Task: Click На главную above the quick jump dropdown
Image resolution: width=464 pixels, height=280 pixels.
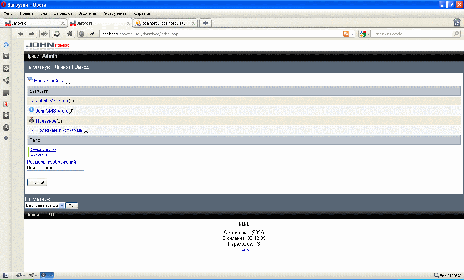Action: tap(38, 199)
